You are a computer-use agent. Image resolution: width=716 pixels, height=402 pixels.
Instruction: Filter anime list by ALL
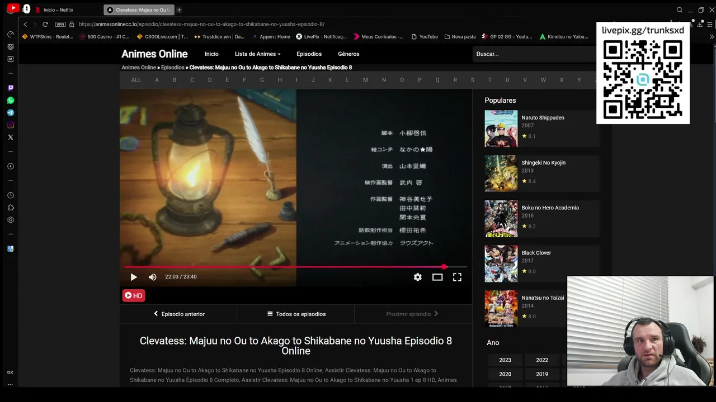tap(136, 80)
